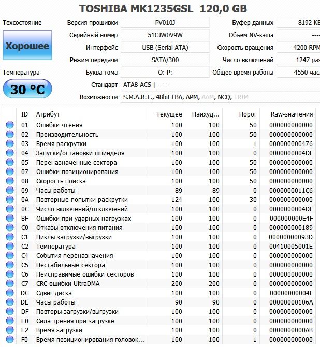Select the Переназначенные сектора row text
The height and width of the screenshot is (347, 320).
[77, 162]
